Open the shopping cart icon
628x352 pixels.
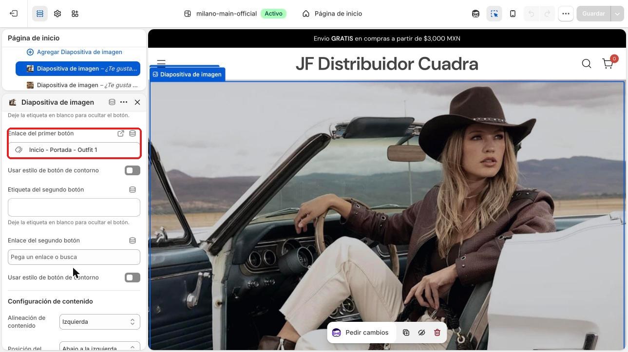[x=608, y=64]
